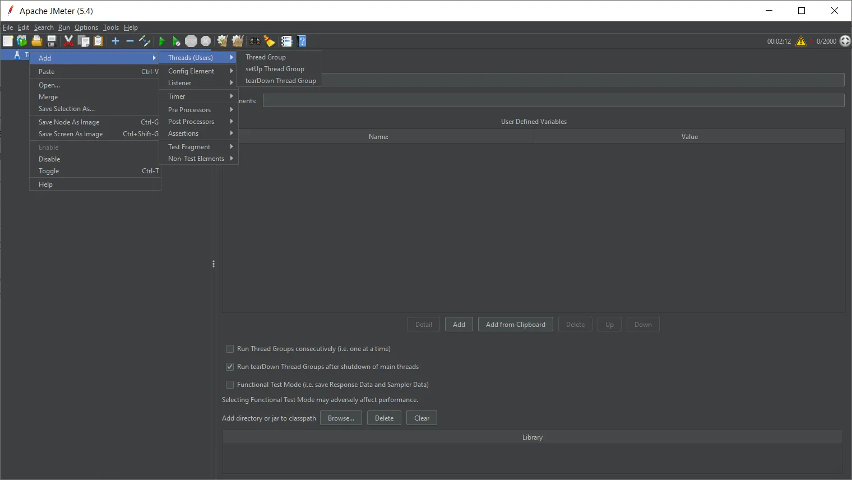This screenshot has height=480, width=852.
Task: Select Paste in the context menu
Action: [x=95, y=72]
